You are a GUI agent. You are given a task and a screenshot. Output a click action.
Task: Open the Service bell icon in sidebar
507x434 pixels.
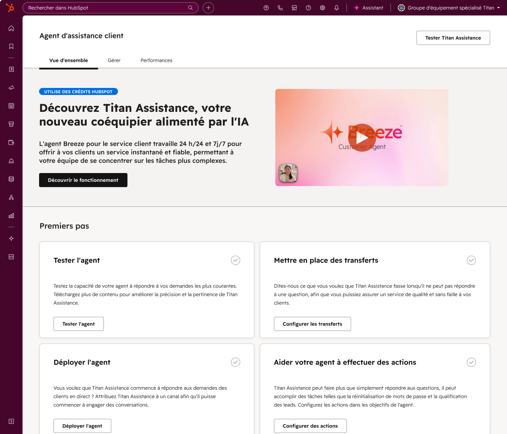click(x=11, y=161)
